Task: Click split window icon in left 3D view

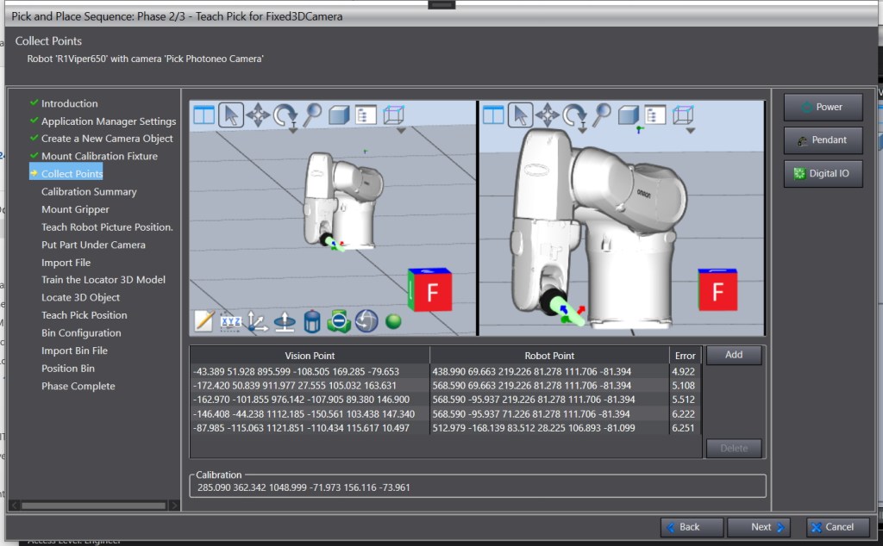Action: (x=204, y=115)
